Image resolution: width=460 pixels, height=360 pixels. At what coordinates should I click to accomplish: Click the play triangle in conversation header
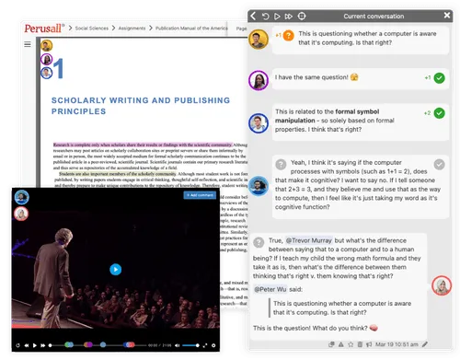pyautogui.click(x=277, y=16)
